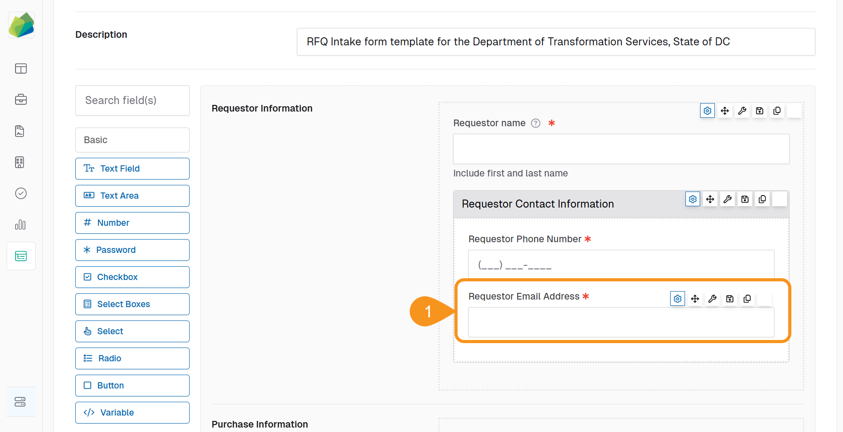This screenshot has height=432, width=843.
Task: Click inside the Search field(s) box
Action: 132,100
